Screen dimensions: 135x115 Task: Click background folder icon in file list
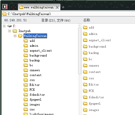[85, 46]
